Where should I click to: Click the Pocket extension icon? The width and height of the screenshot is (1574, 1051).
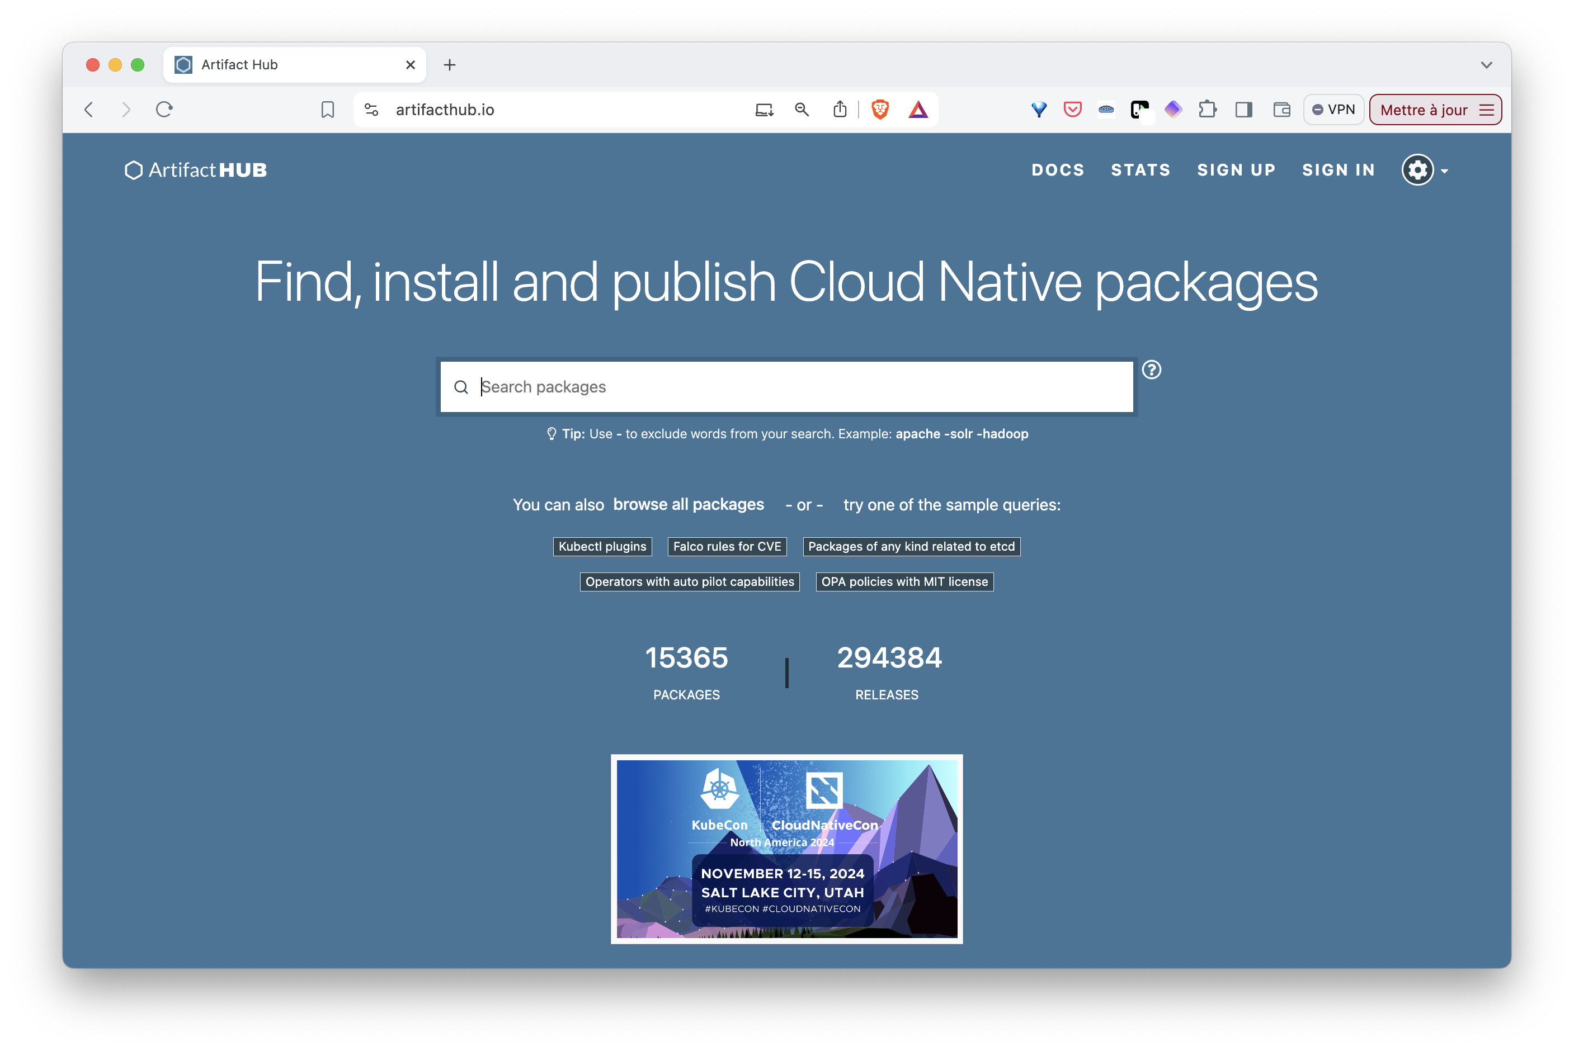coord(1072,109)
